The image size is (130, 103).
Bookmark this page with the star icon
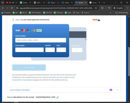click(x=96, y=8)
